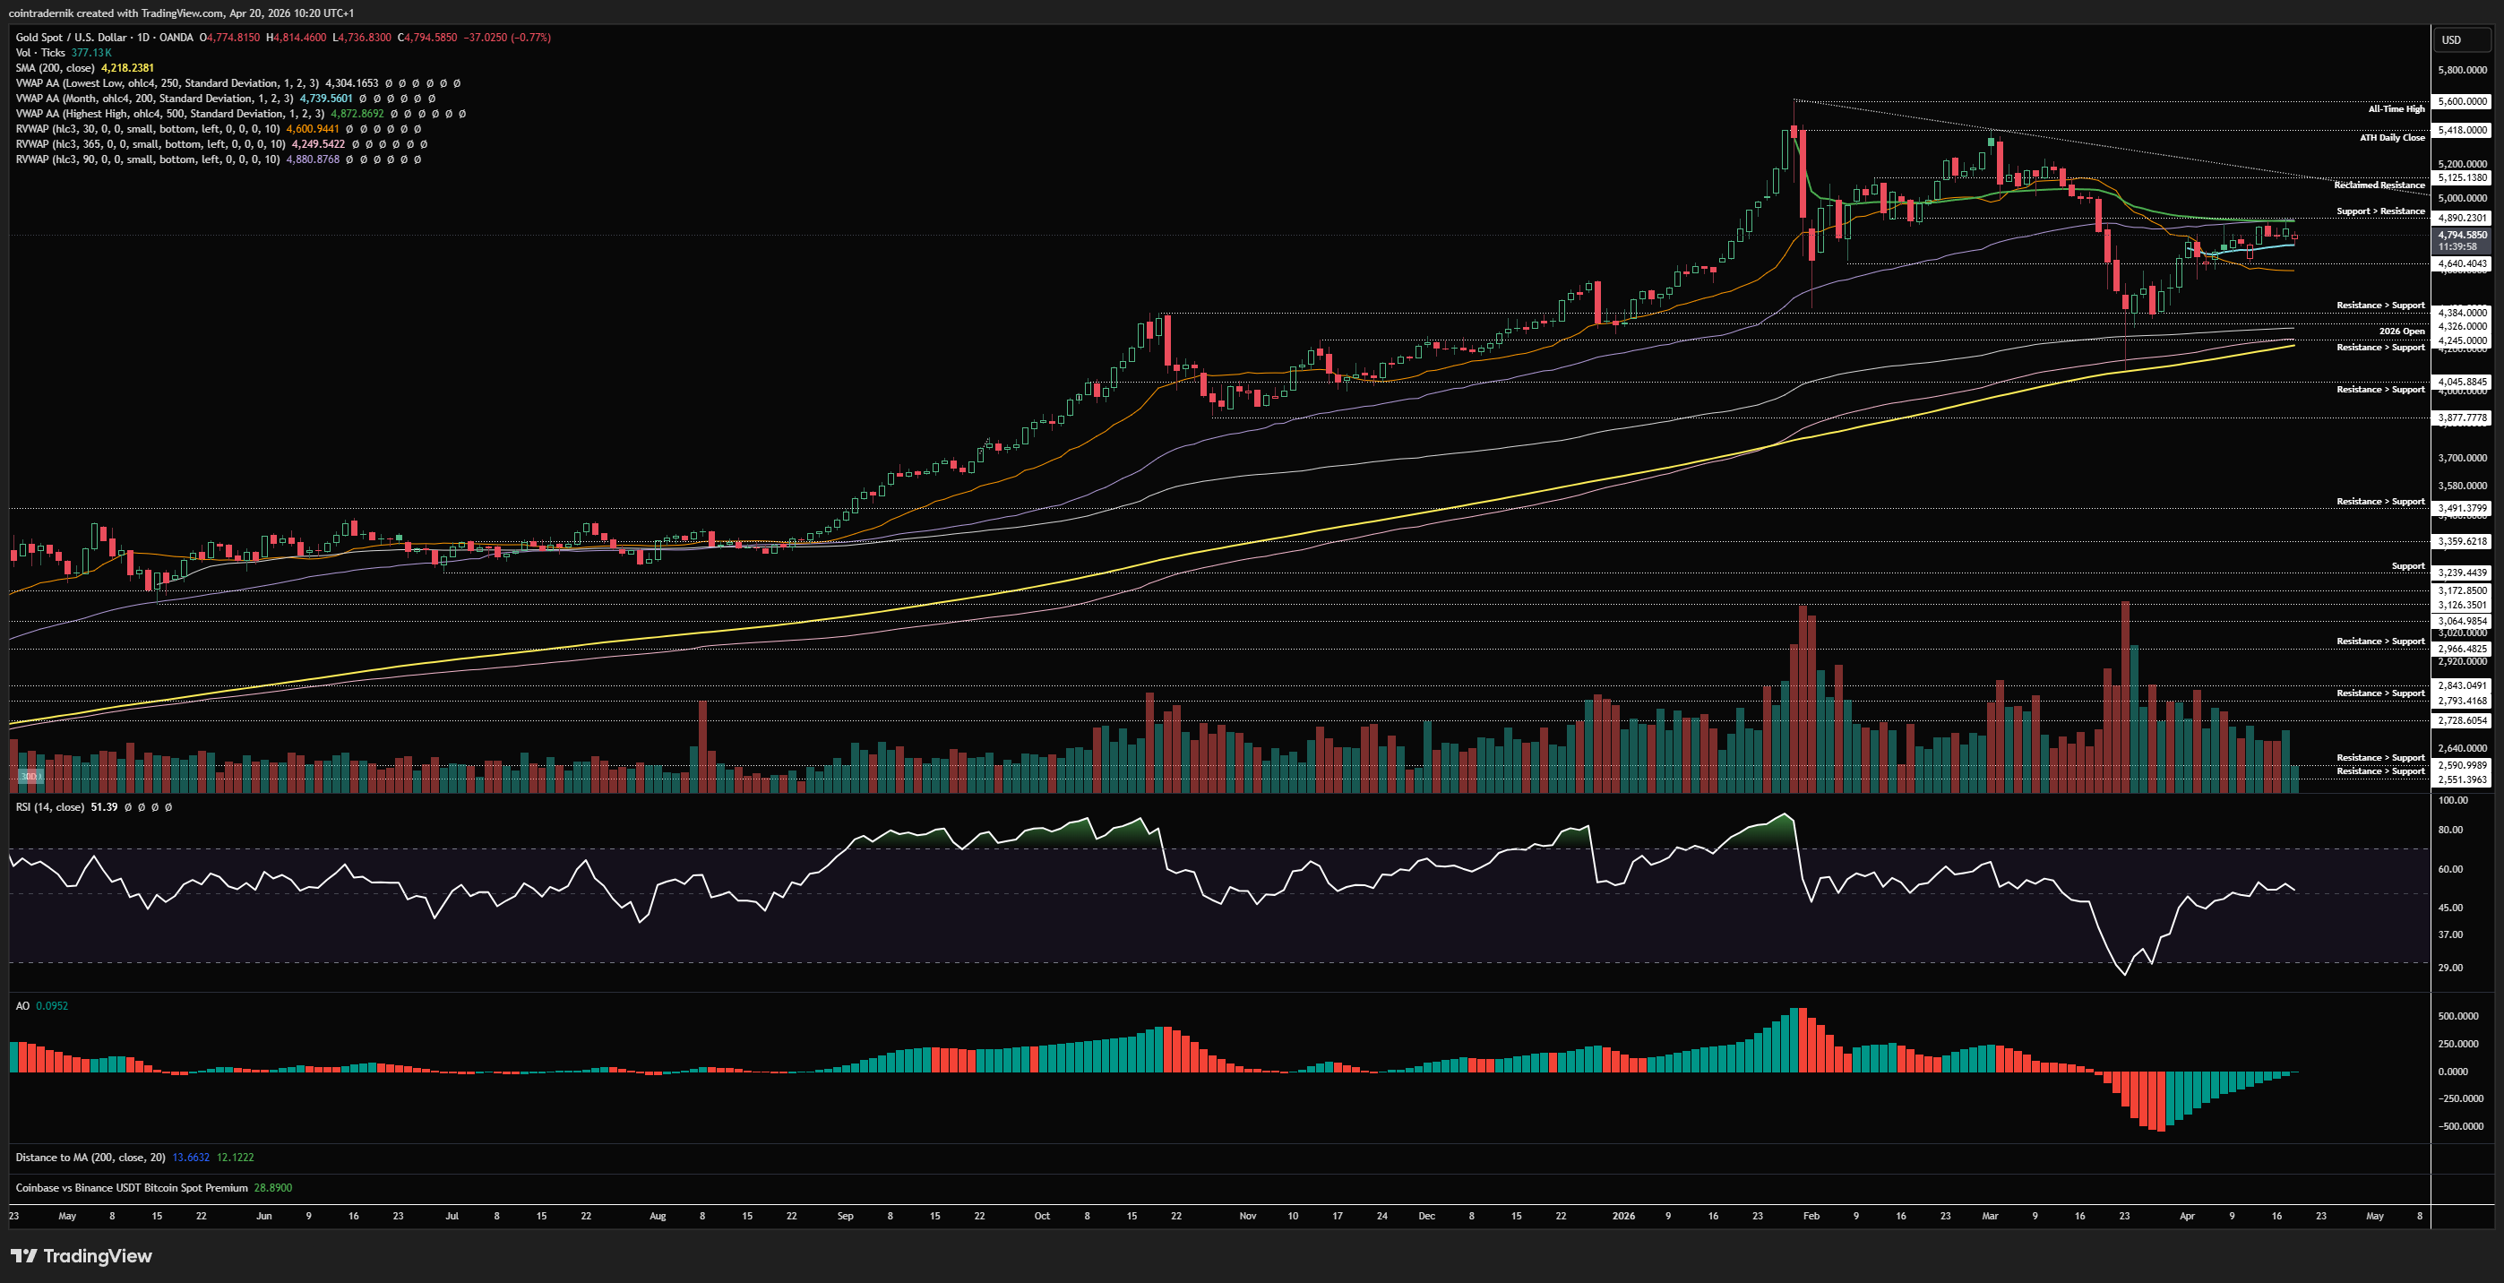Expand the Distance to MA indicator pane

(x=90, y=1158)
